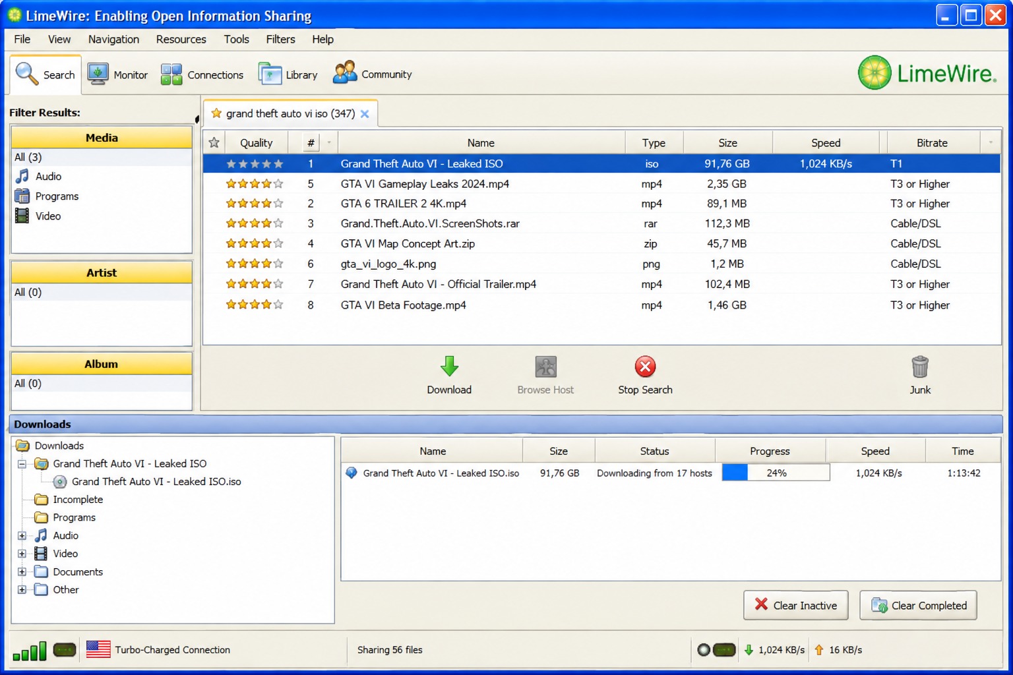Viewport: 1013px width, 675px height.
Task: Open the Search tab magnifier icon
Action: tap(27, 74)
